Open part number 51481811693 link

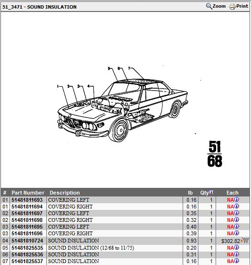(27, 200)
